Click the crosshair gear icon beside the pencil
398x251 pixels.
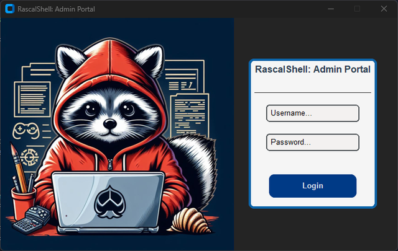click(30, 157)
